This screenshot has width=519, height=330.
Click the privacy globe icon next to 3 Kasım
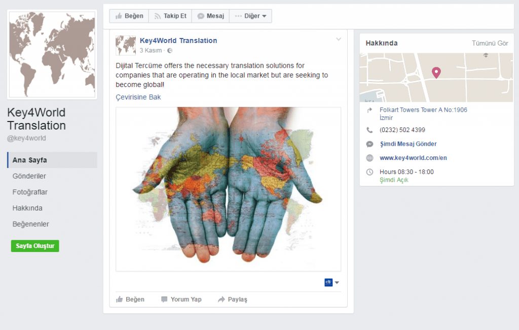(170, 50)
